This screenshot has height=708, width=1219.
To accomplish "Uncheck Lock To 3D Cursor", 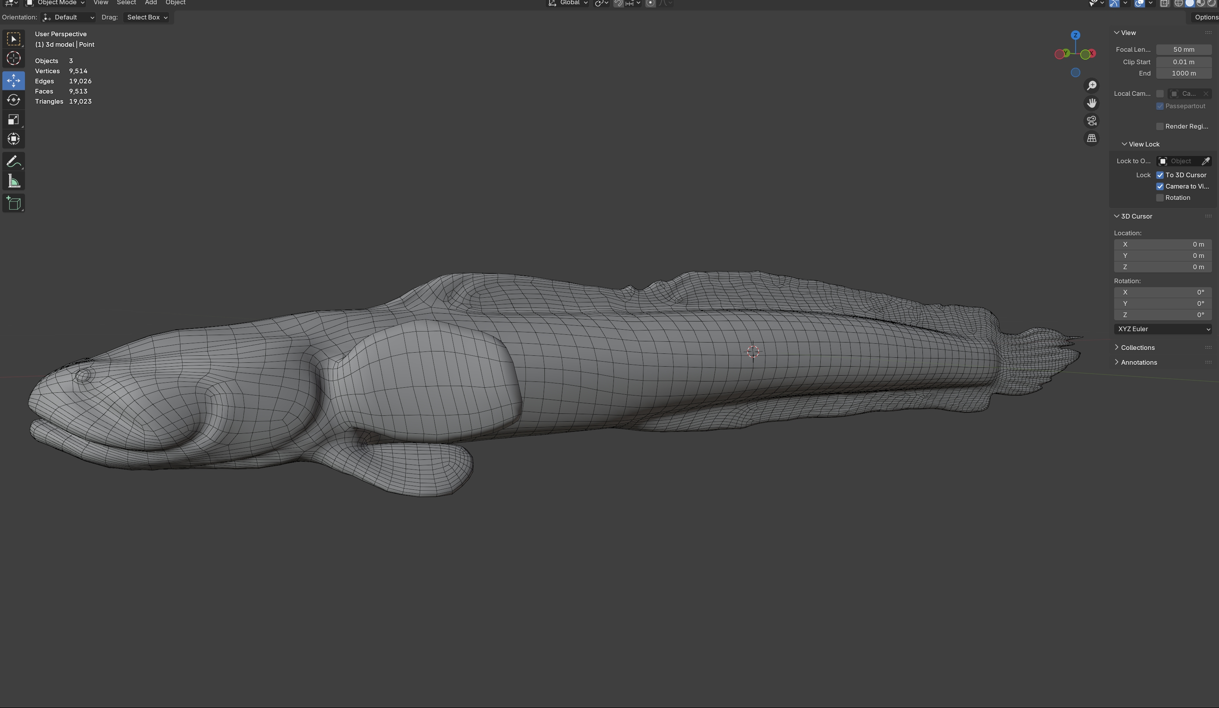I will tap(1160, 175).
